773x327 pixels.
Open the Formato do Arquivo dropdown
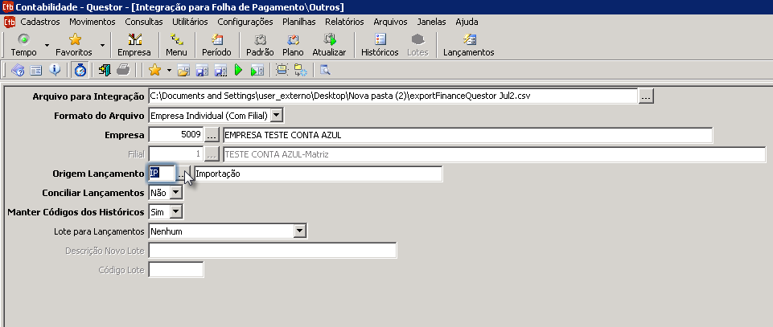tap(277, 116)
